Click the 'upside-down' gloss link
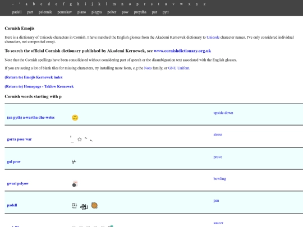Image resolution: width=303 pixels, height=227 pixels. pyautogui.click(x=223, y=113)
